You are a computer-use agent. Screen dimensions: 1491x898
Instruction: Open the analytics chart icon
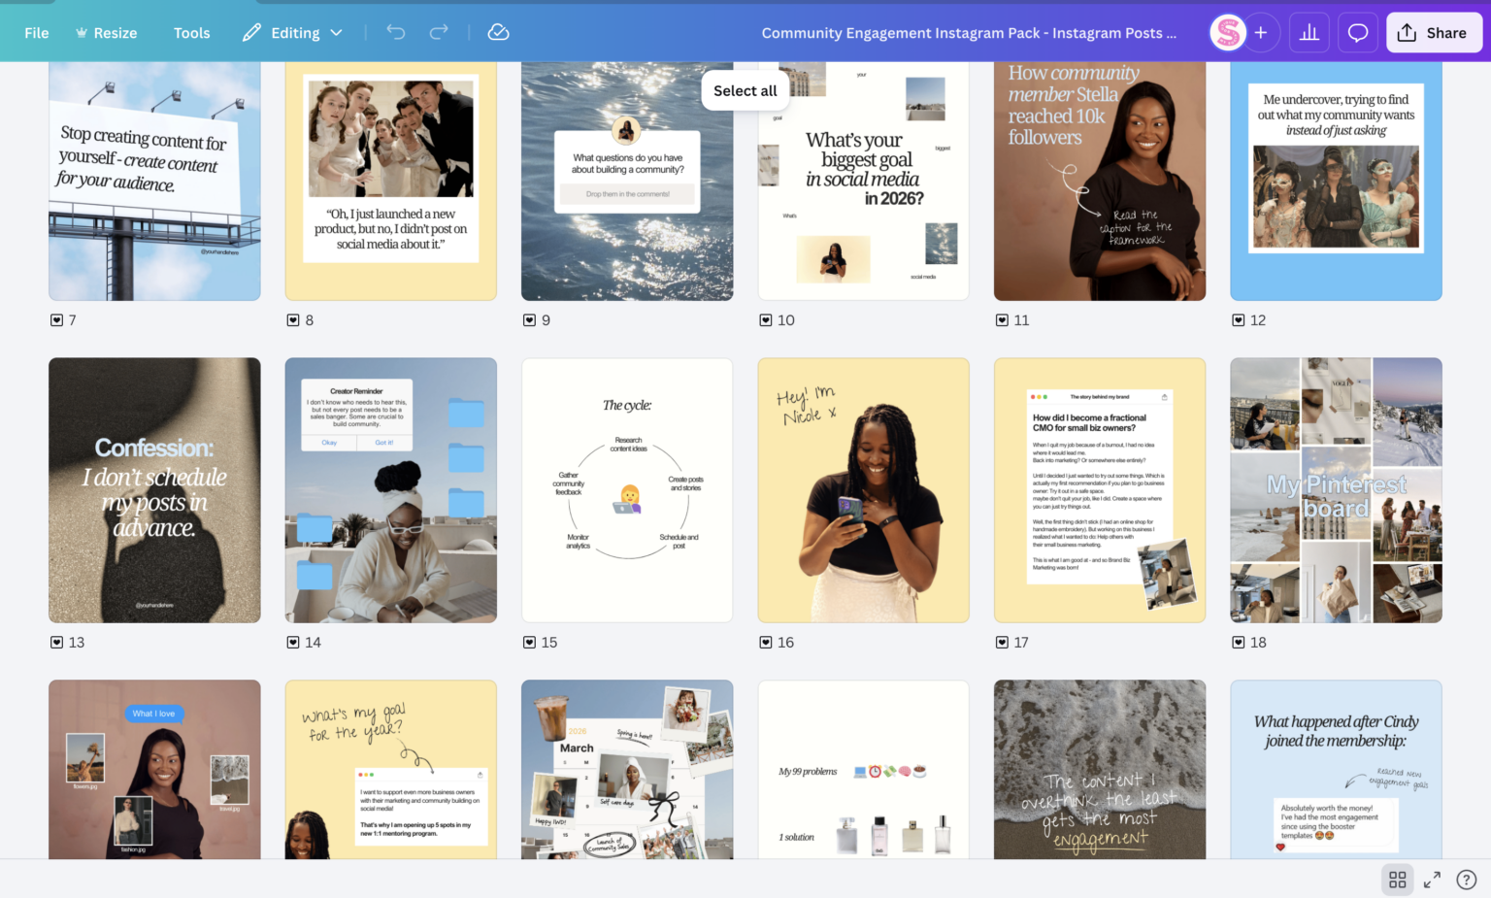click(1309, 33)
